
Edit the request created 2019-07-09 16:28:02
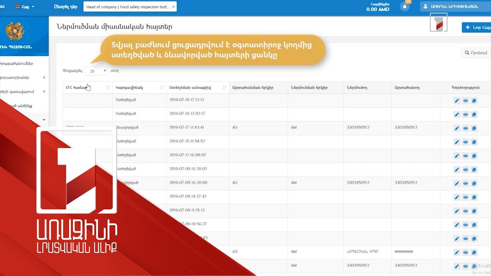pyautogui.click(x=456, y=170)
